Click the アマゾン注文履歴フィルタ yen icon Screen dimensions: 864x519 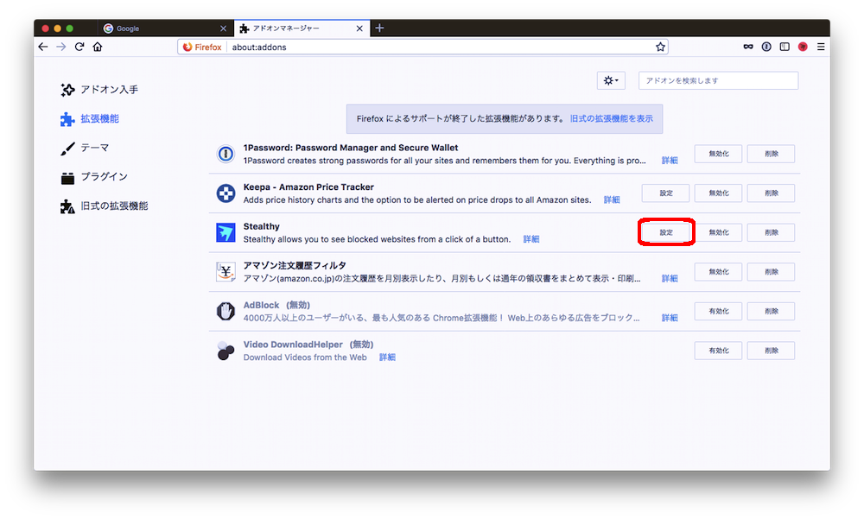click(226, 271)
